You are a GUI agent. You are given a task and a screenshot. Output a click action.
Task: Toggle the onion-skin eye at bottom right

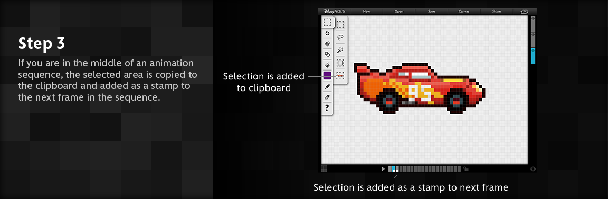click(533, 169)
